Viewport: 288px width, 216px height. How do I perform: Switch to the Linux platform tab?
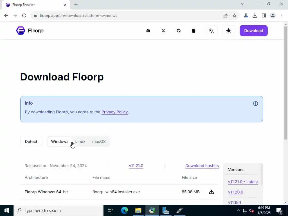80,141
